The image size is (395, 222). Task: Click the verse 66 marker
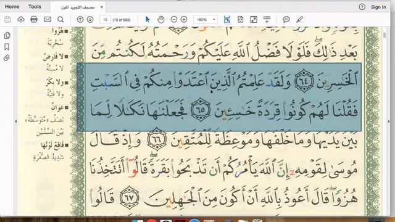[156, 139]
